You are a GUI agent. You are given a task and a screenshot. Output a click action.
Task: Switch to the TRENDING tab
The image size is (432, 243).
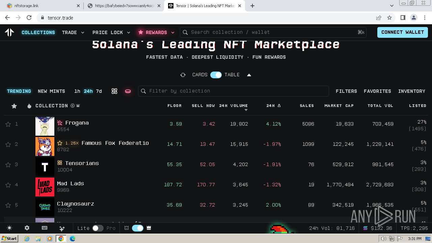(19, 91)
